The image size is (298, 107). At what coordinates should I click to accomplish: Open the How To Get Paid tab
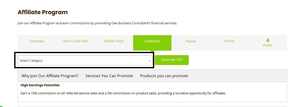pyautogui.click(x=75, y=41)
